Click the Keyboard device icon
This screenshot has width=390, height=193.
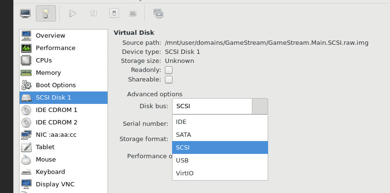click(x=26, y=172)
